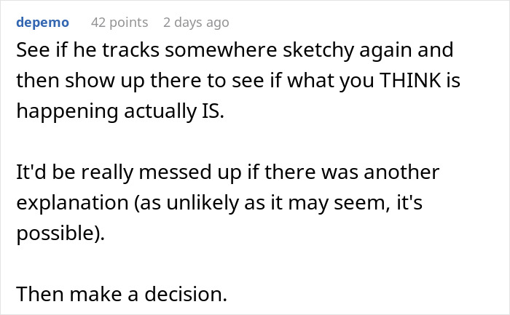Click the word "unlikely" inside the parentheses

pos(203,203)
